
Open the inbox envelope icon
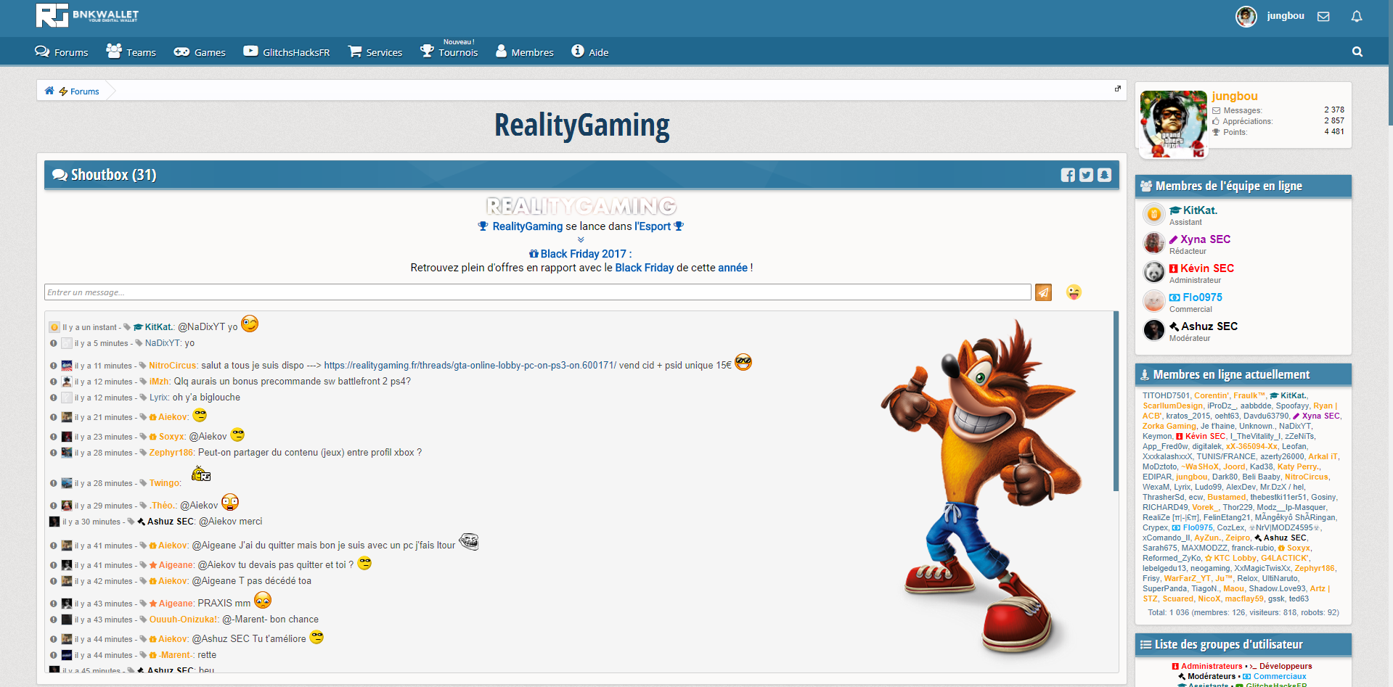click(x=1323, y=16)
